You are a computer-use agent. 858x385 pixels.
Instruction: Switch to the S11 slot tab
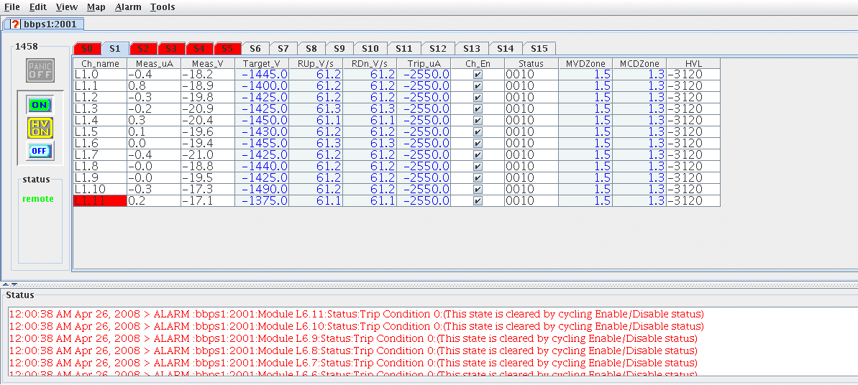coord(404,49)
